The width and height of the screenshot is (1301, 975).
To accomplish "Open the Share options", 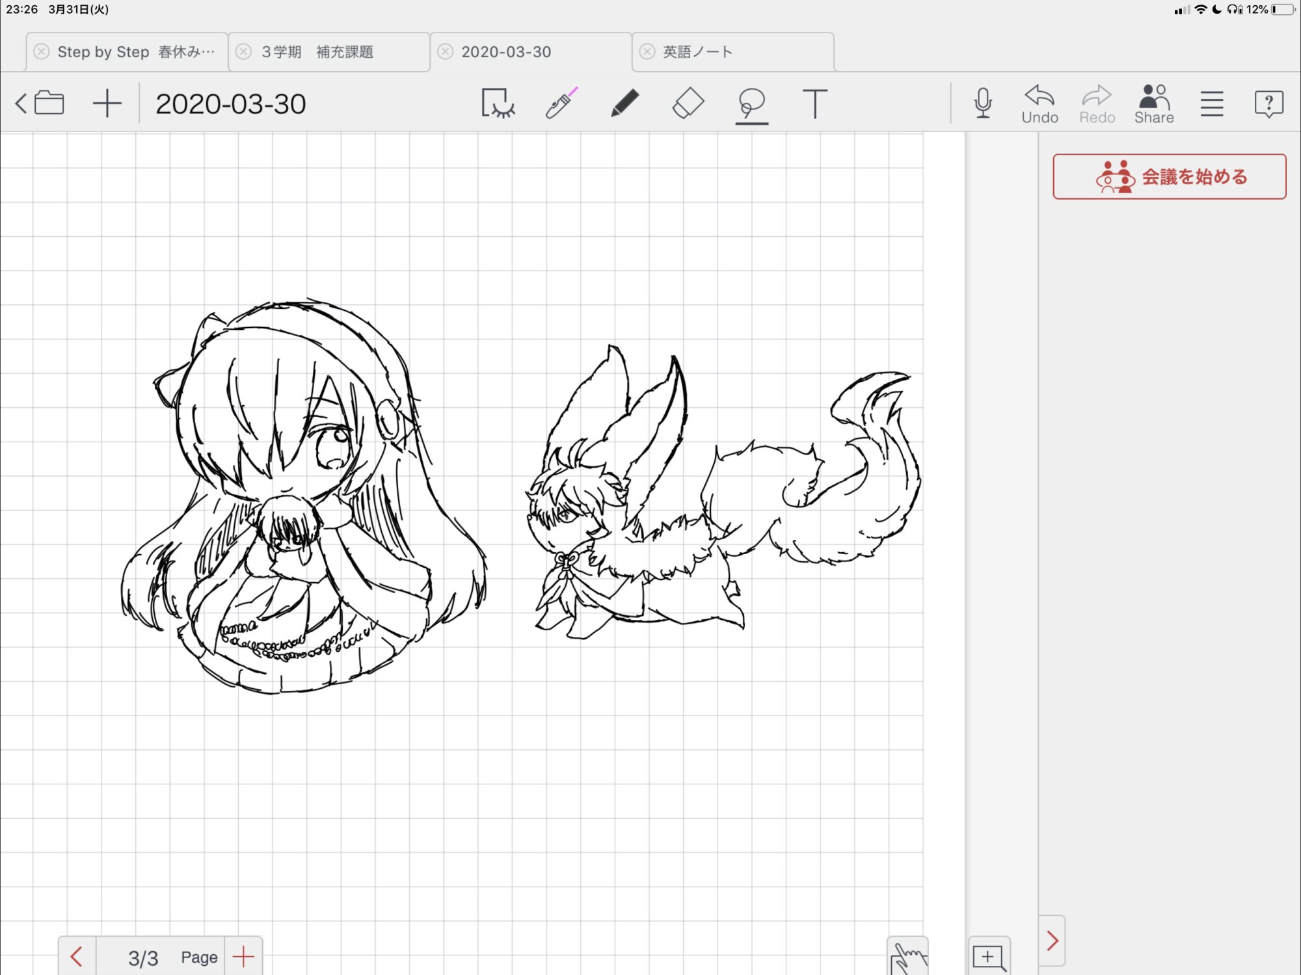I will tap(1153, 103).
